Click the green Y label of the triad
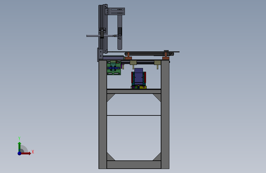 [19, 138]
